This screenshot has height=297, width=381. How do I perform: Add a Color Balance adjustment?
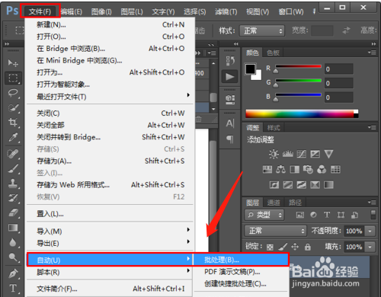click(280, 169)
